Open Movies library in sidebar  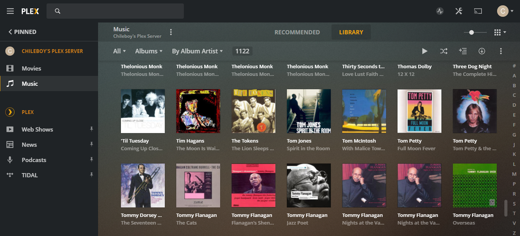click(49, 68)
